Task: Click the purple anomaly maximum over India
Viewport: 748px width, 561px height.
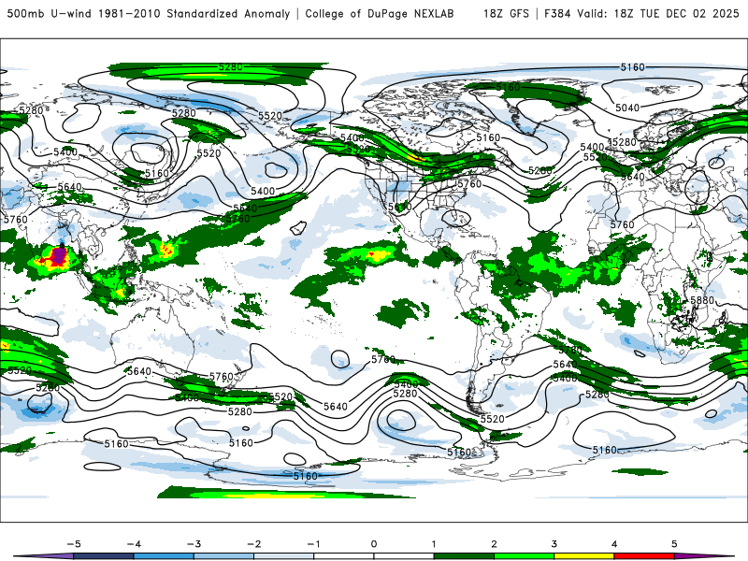Action: (59, 255)
